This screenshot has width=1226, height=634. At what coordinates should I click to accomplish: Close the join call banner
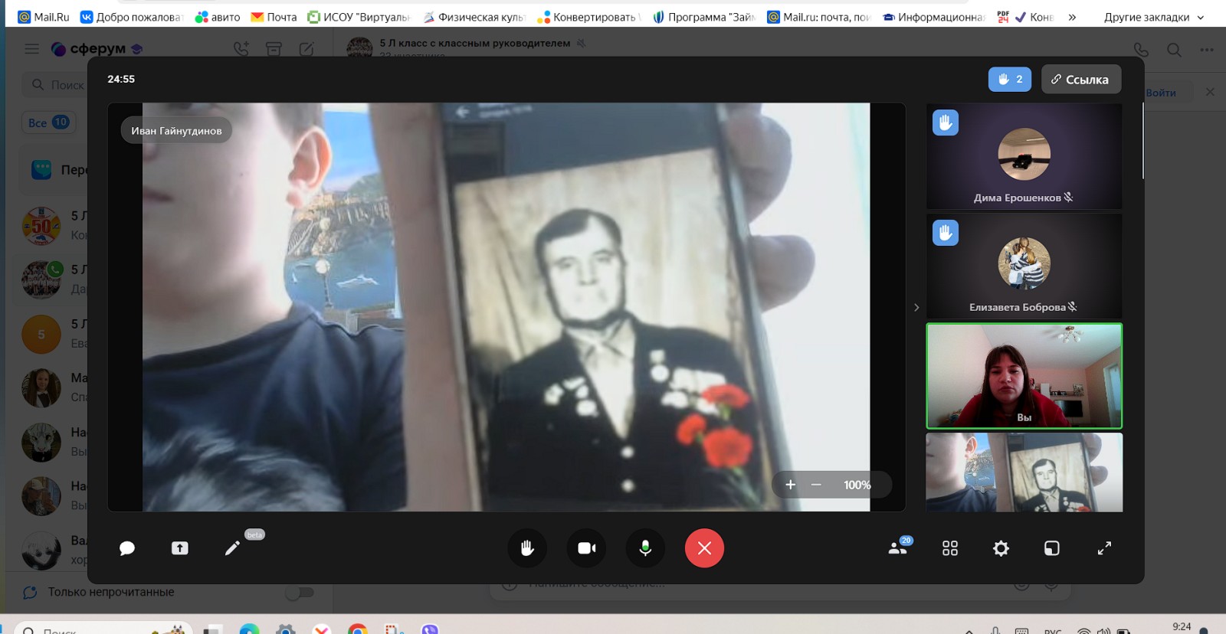click(1210, 92)
